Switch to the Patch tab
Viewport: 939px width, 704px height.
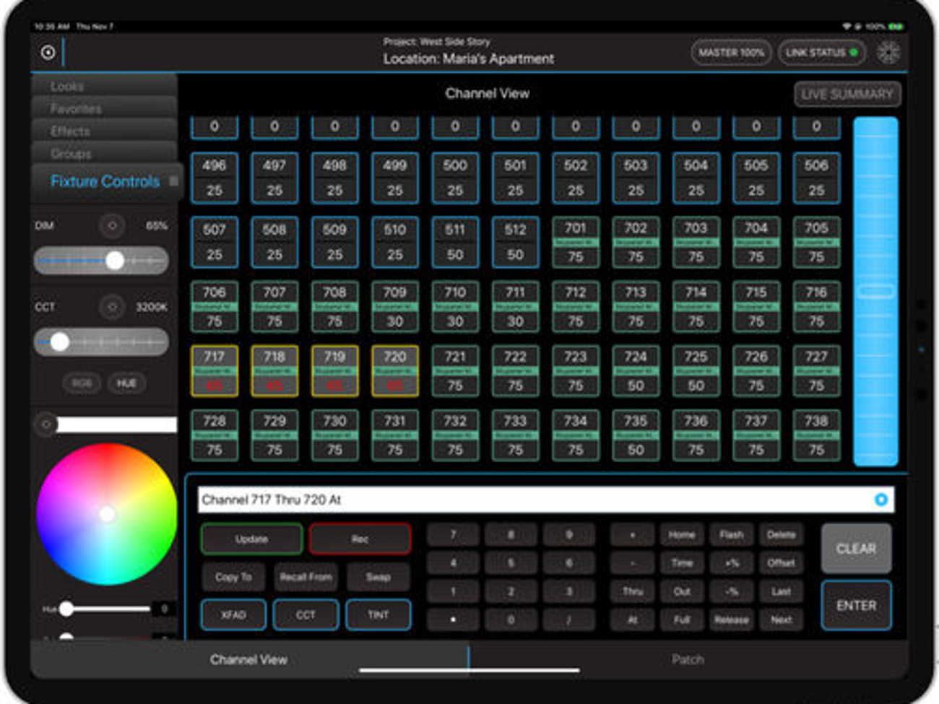(688, 659)
